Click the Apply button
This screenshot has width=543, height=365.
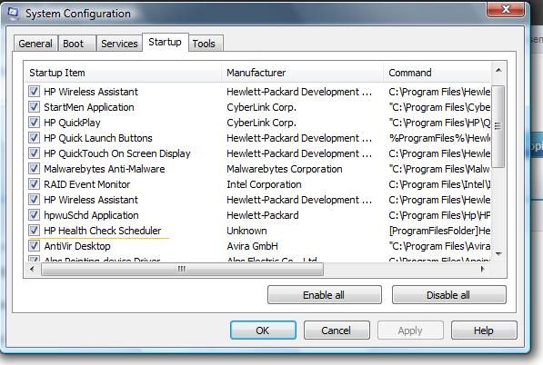410,330
